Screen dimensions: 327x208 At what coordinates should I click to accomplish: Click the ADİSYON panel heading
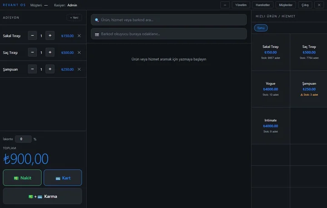pyautogui.click(x=11, y=18)
